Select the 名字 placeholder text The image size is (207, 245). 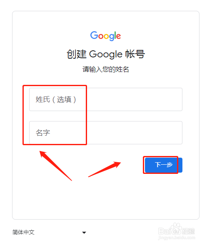pos(43,133)
